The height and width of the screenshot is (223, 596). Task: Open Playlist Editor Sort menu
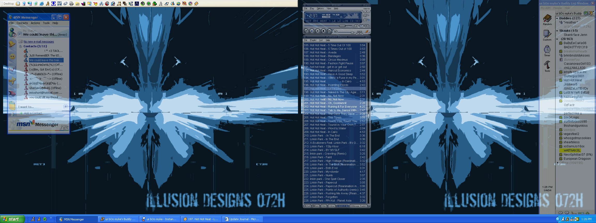pos(321,40)
